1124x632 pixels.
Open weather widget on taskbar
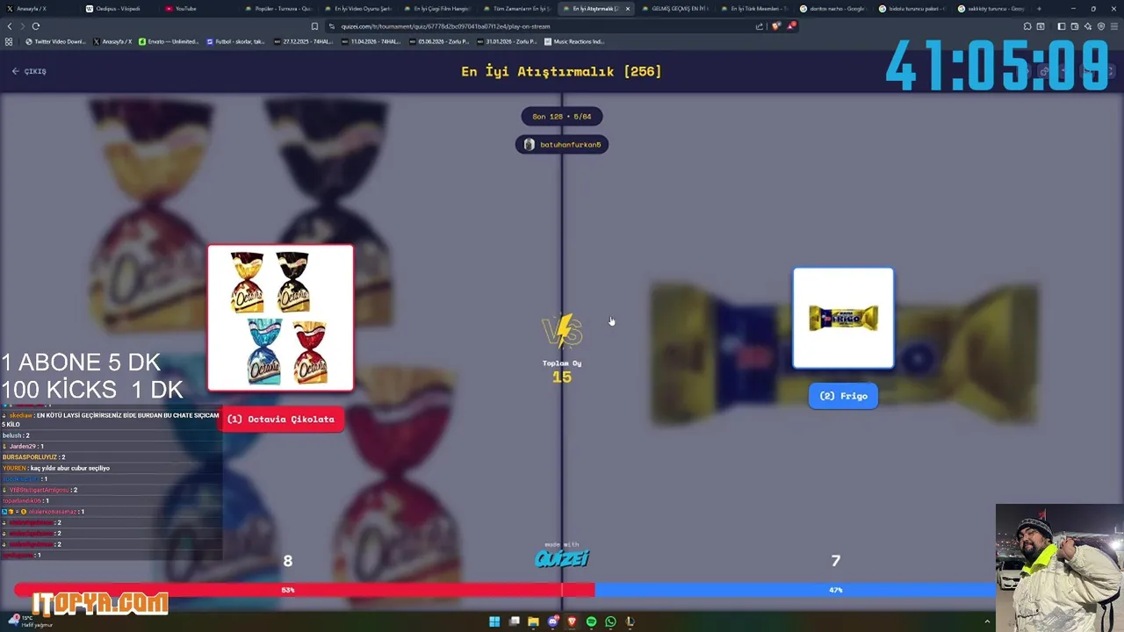[x=31, y=621]
